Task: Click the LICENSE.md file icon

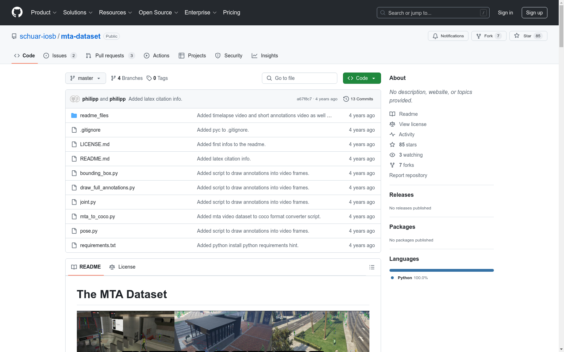Action: 74,144
